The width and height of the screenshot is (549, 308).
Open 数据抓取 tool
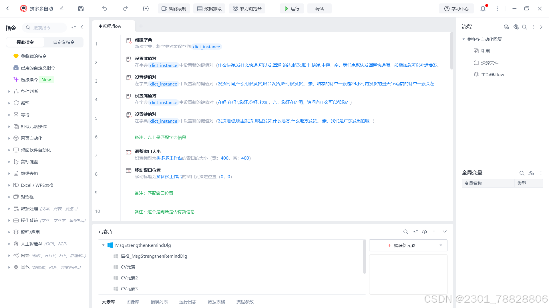tap(209, 9)
